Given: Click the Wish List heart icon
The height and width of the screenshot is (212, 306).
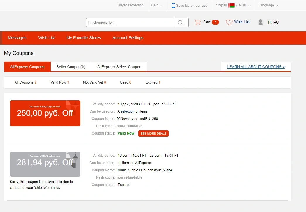Looking at the screenshot, I should (x=229, y=23).
